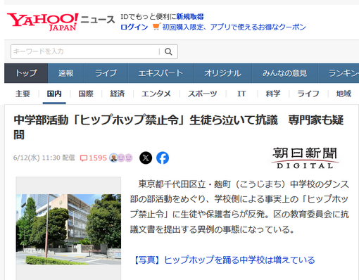
Task: Click the shopping cart coupon icon
Action: click(156, 27)
